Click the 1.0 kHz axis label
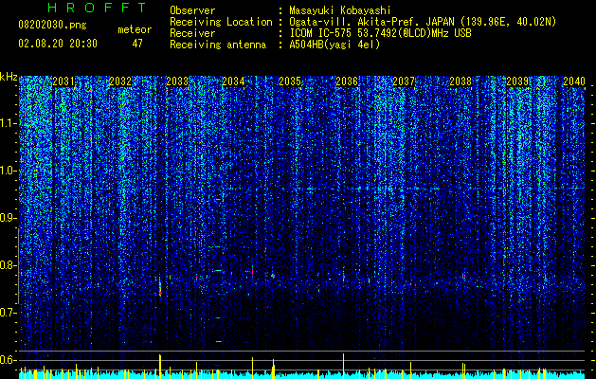596x379 pixels. [x=9, y=171]
